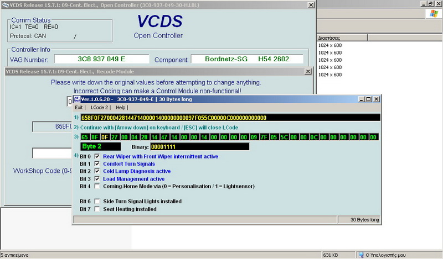The width and height of the screenshot is (443, 259).
Task: Select byte box showing 27
Action: coord(115,138)
